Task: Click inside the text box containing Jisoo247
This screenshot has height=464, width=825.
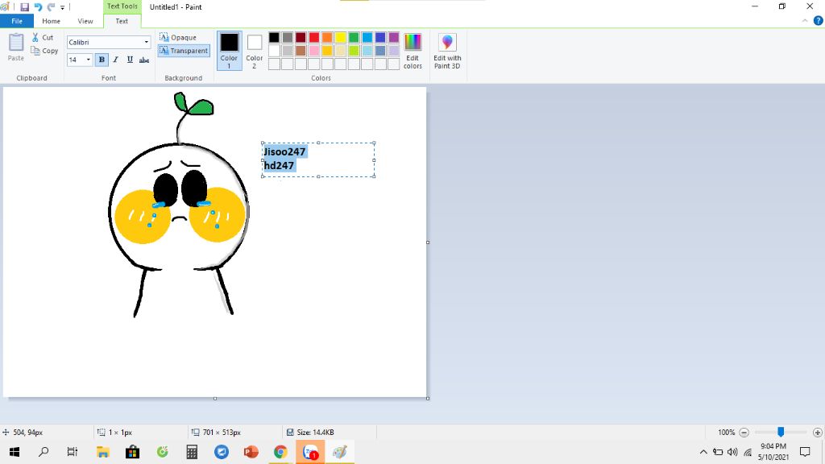Action: pyautogui.click(x=318, y=160)
